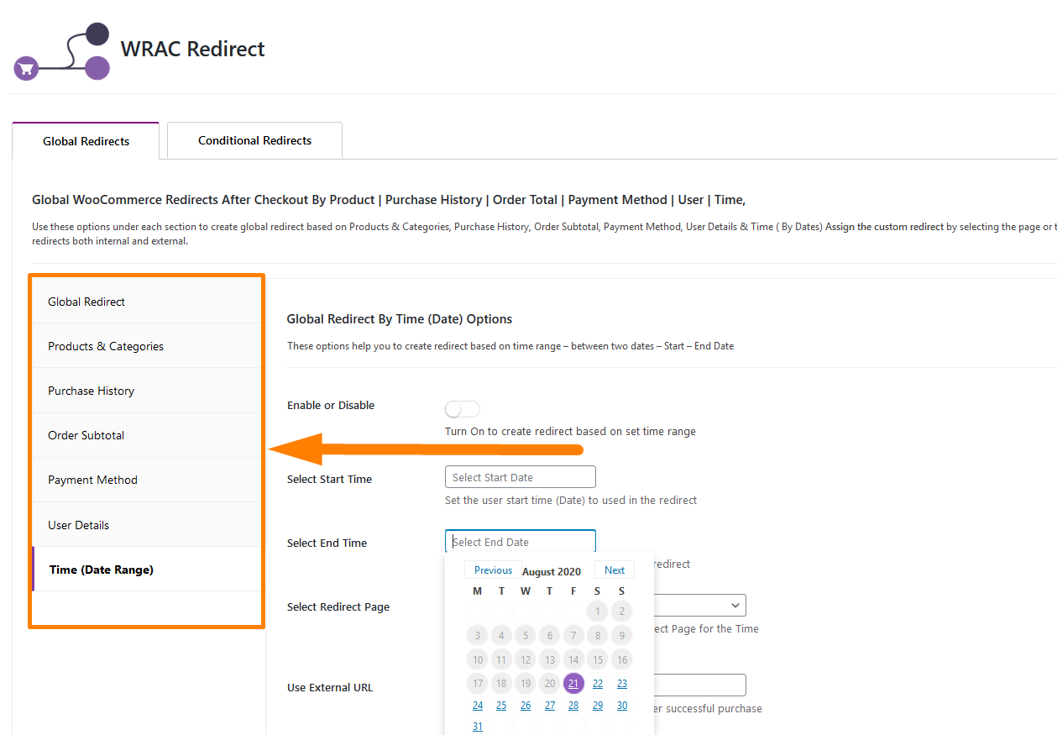Focus the Select End Date field
Image resolution: width=1057 pixels, height=735 pixels.
pyautogui.click(x=521, y=542)
